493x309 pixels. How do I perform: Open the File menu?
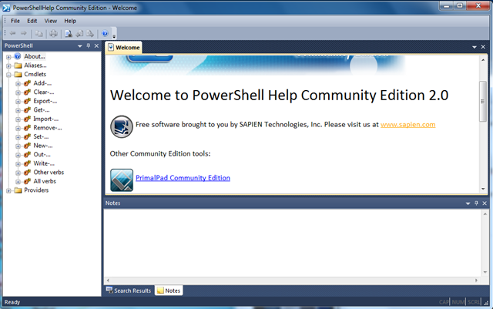(15, 21)
